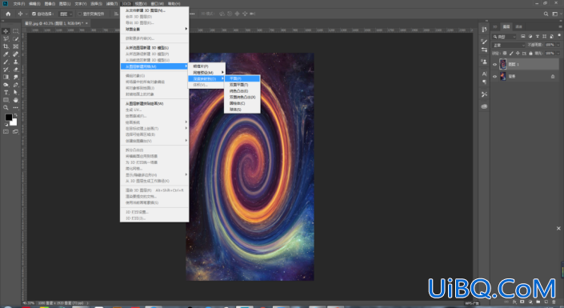The height and width of the screenshot is (308, 564).
Task: Choose Two-Sided Plane (T) option
Action: [x=242, y=85]
